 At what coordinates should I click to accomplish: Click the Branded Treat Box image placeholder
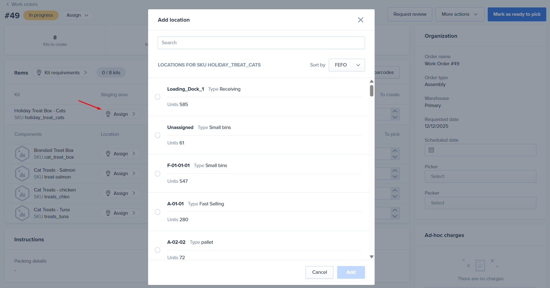22,154
